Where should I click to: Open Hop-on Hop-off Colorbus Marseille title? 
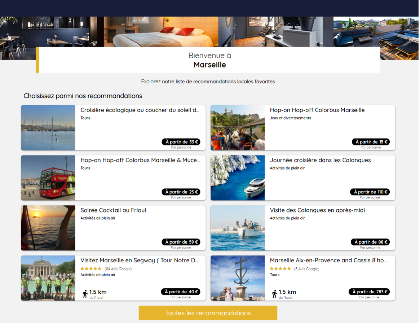pyautogui.click(x=318, y=110)
